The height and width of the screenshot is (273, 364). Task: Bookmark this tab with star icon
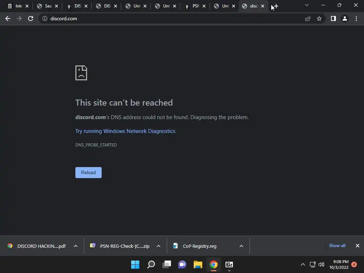(319, 18)
